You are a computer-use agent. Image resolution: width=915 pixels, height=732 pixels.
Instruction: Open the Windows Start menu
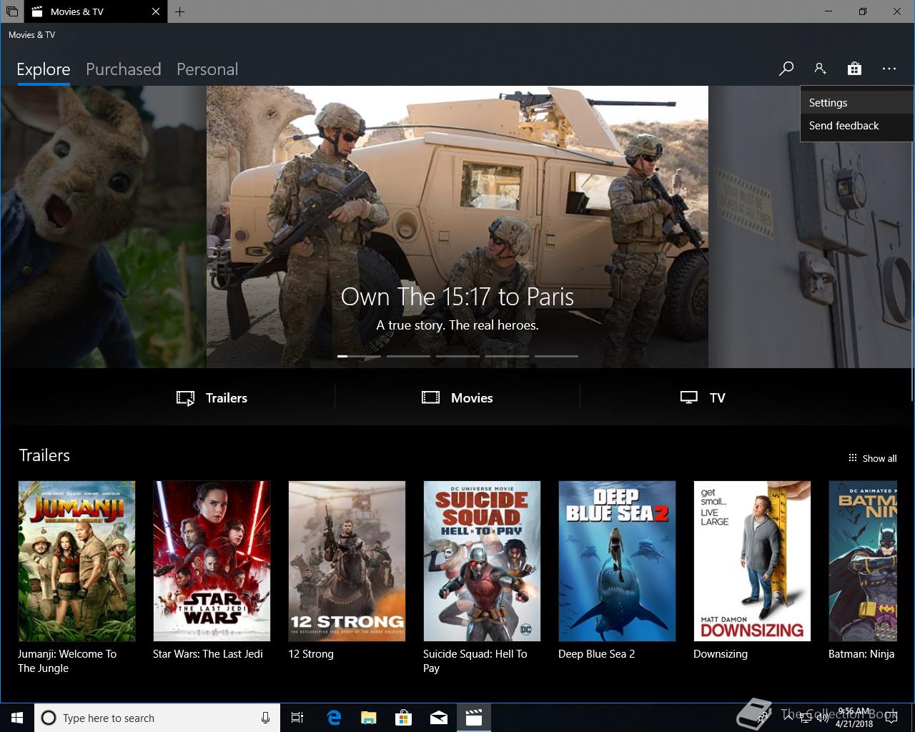click(17, 718)
